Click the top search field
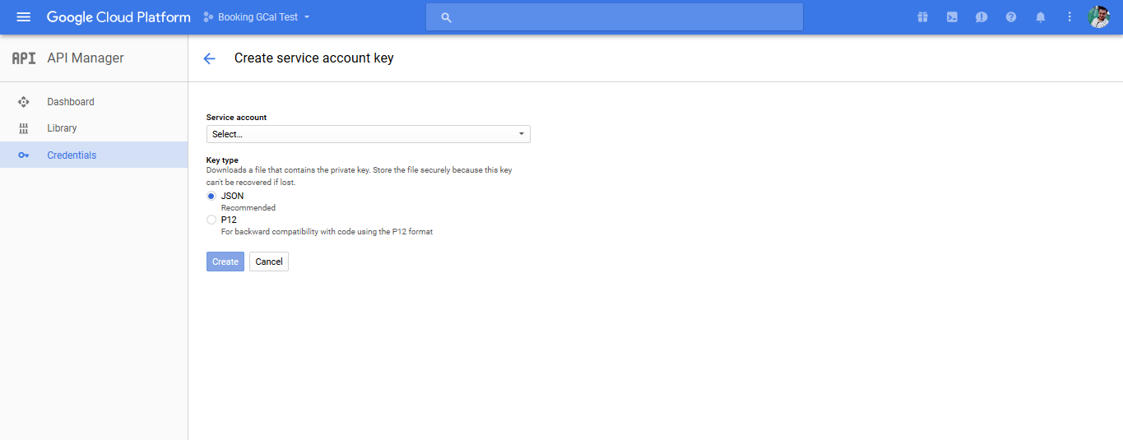This screenshot has width=1123, height=440. tap(614, 17)
